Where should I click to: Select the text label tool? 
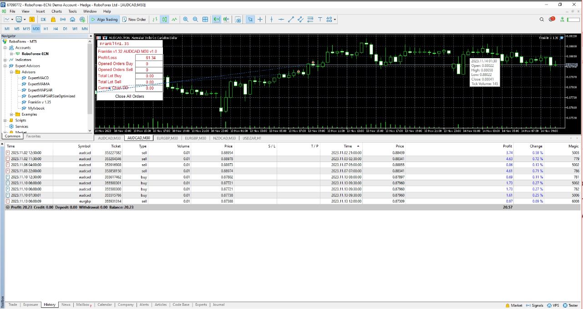[x=320, y=20]
